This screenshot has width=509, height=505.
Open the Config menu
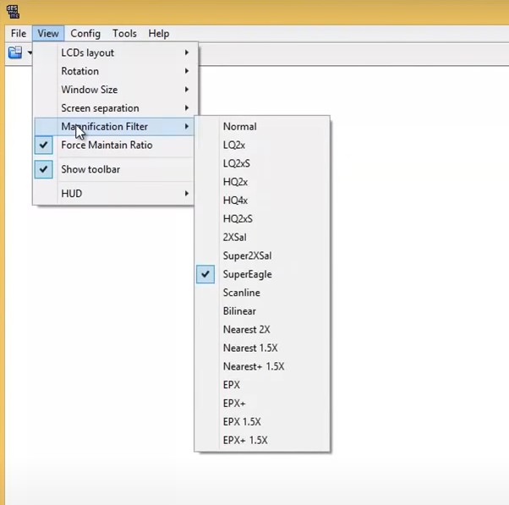[85, 34]
